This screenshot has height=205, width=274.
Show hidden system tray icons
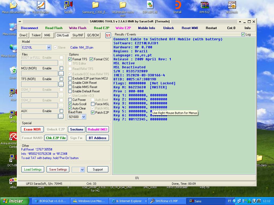click(x=234, y=201)
